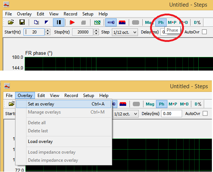Open the Setup menu in top window
Image resolution: width=213 pixels, height=172 pixels.
(x=88, y=14)
